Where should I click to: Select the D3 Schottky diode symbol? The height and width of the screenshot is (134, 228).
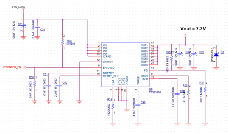[216, 55]
